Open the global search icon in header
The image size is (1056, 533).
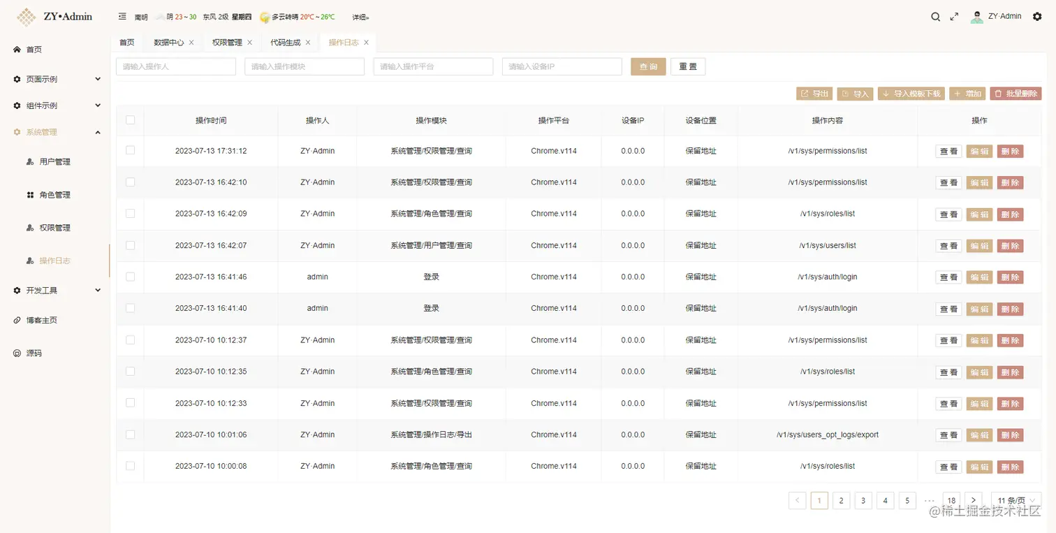(936, 16)
